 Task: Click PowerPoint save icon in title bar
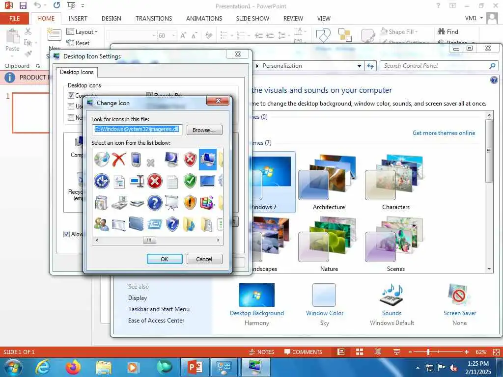click(23, 5)
